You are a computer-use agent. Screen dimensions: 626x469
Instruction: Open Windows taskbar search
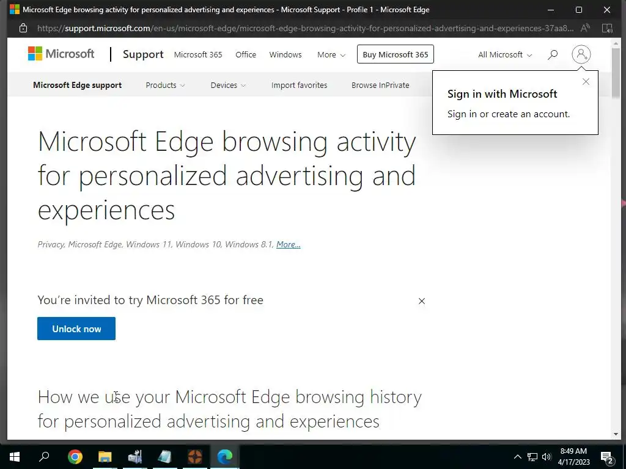pyautogui.click(x=44, y=457)
